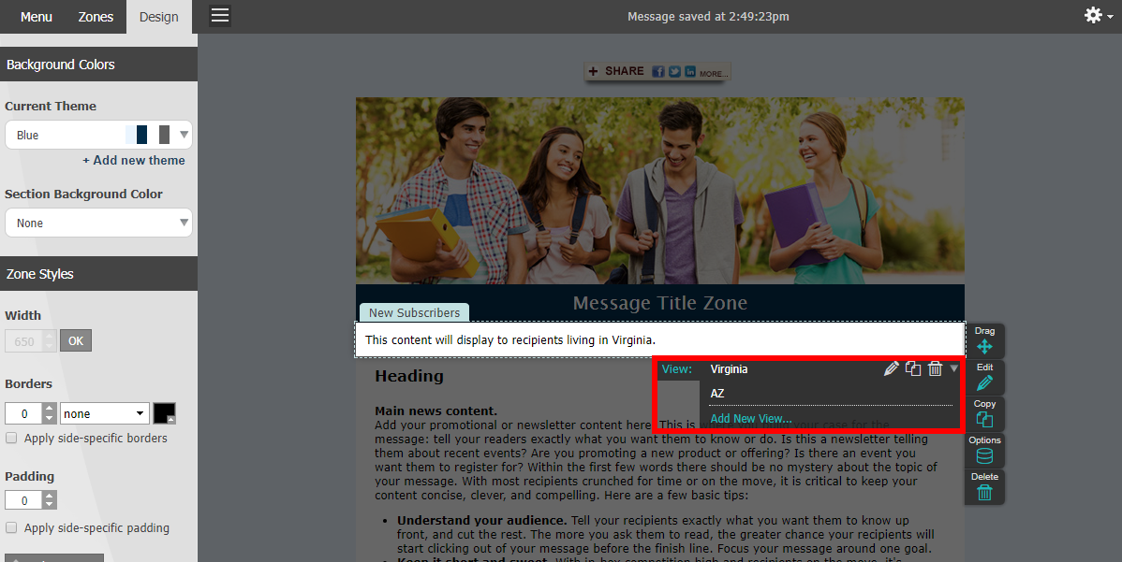Click the MORE share link
Image resolution: width=1122 pixels, height=562 pixels.
pyautogui.click(x=714, y=74)
